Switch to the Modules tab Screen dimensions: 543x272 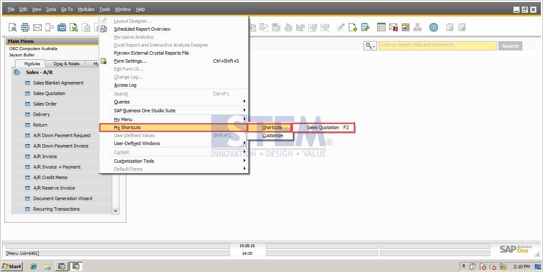[x=32, y=64]
